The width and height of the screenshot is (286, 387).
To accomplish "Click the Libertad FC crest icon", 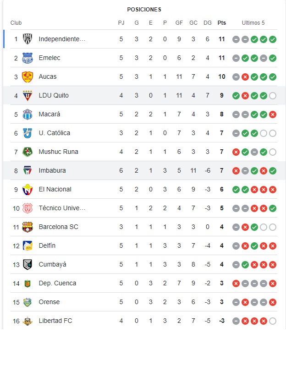I will pos(27,321).
